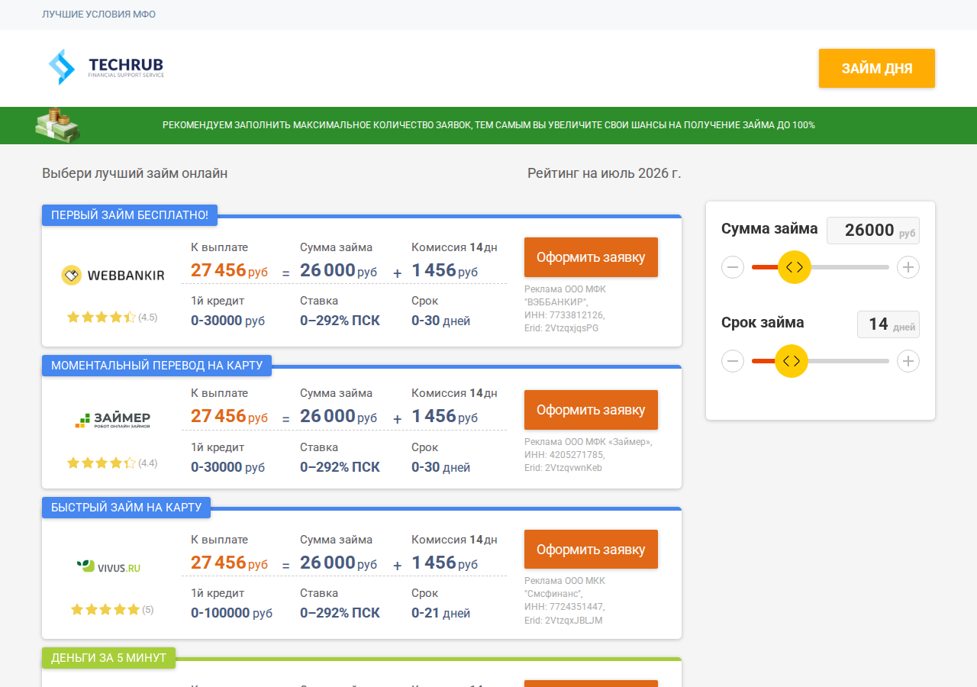Click Оформить заявку for Vivus.ru
977x687 pixels.
pos(591,550)
